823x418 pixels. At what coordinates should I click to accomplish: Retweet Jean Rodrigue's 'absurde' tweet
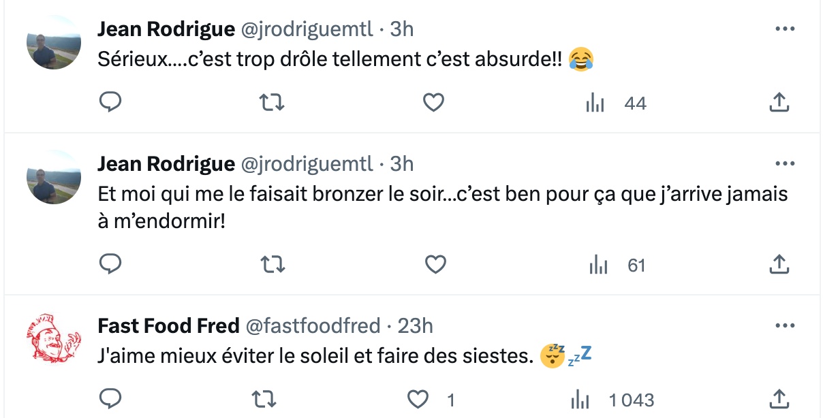pyautogui.click(x=273, y=103)
